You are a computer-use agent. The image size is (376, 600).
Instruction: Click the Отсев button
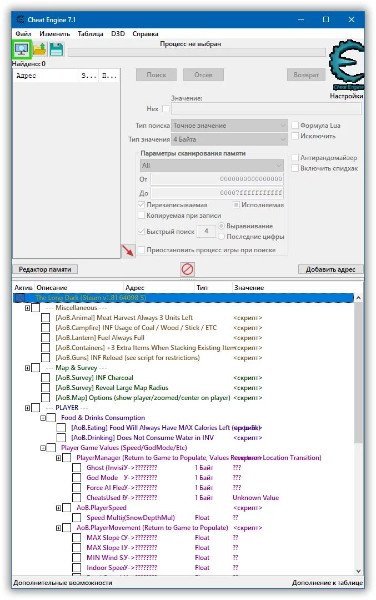click(203, 75)
